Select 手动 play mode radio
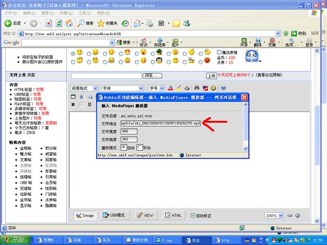 point(140,147)
